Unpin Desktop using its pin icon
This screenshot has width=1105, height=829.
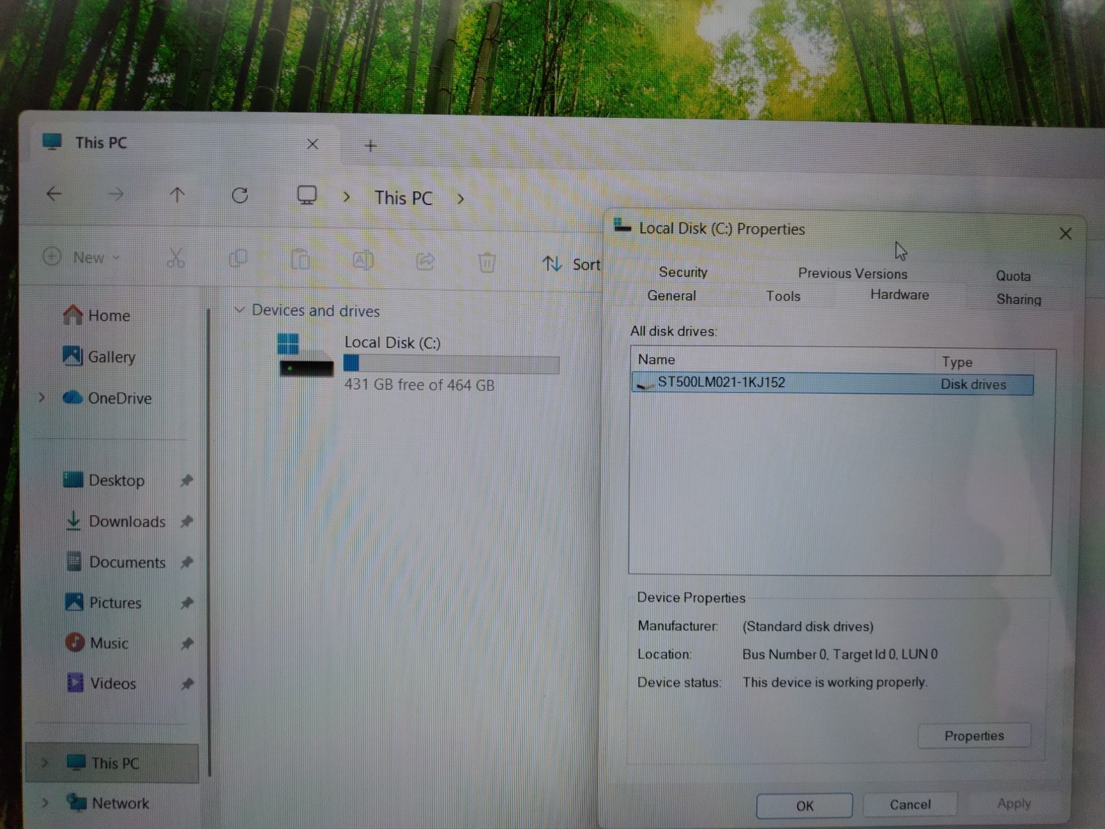coord(186,480)
